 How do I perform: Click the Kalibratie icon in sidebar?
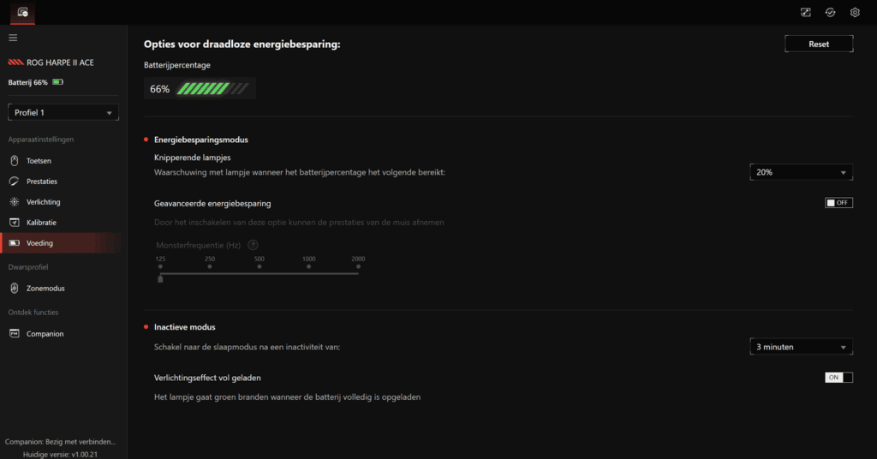pyautogui.click(x=15, y=223)
